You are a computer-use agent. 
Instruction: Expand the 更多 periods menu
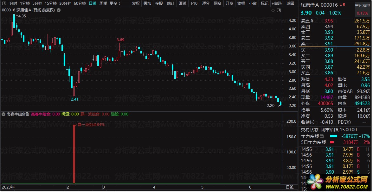[115, 3]
